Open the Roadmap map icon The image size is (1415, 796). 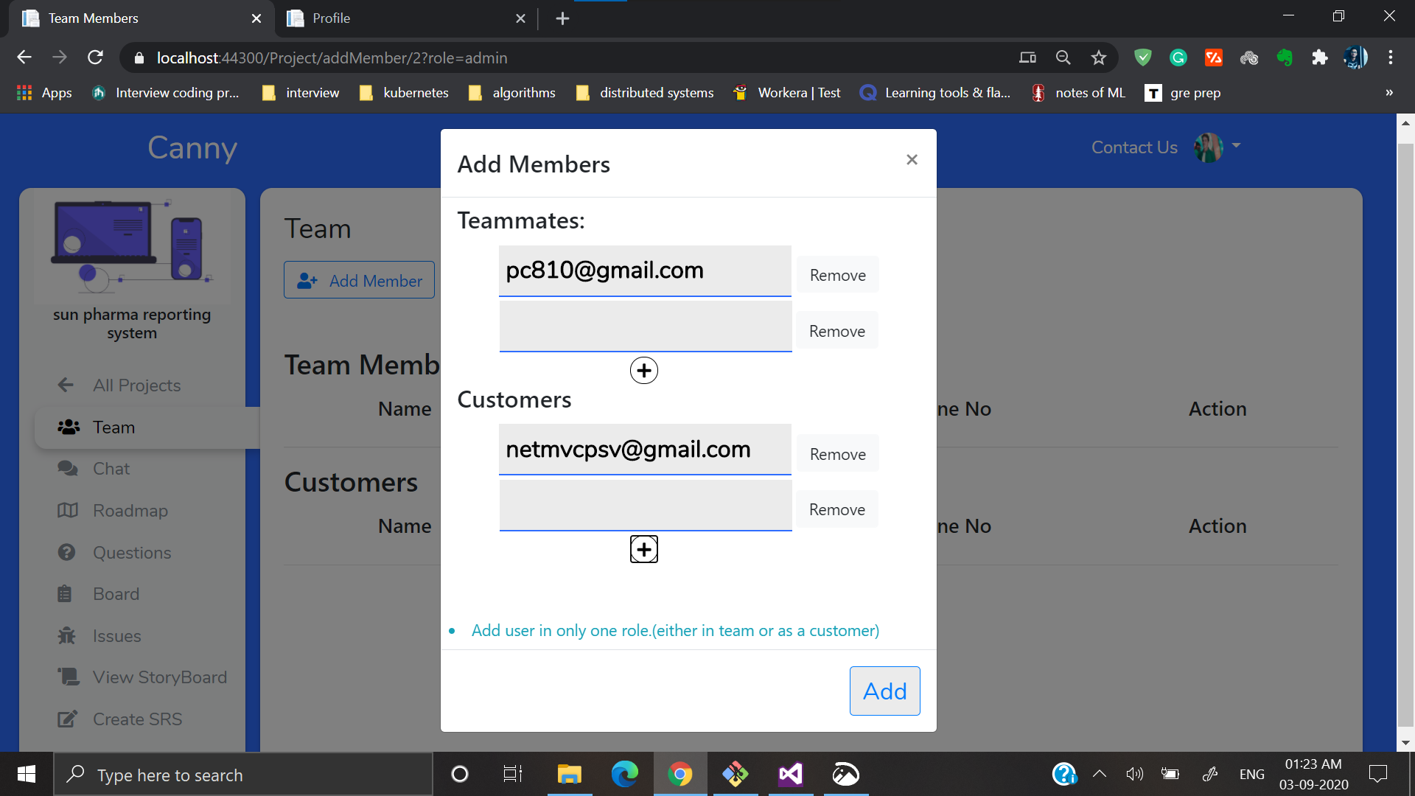point(68,510)
